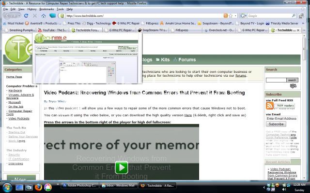Click the Stop loading X icon
The width and height of the screenshot is (310, 193).
(35, 15)
